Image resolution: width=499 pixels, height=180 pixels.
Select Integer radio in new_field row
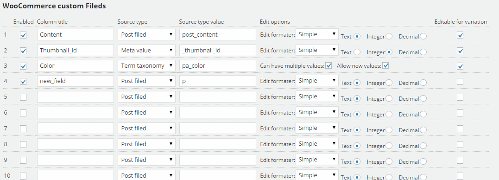click(x=389, y=83)
